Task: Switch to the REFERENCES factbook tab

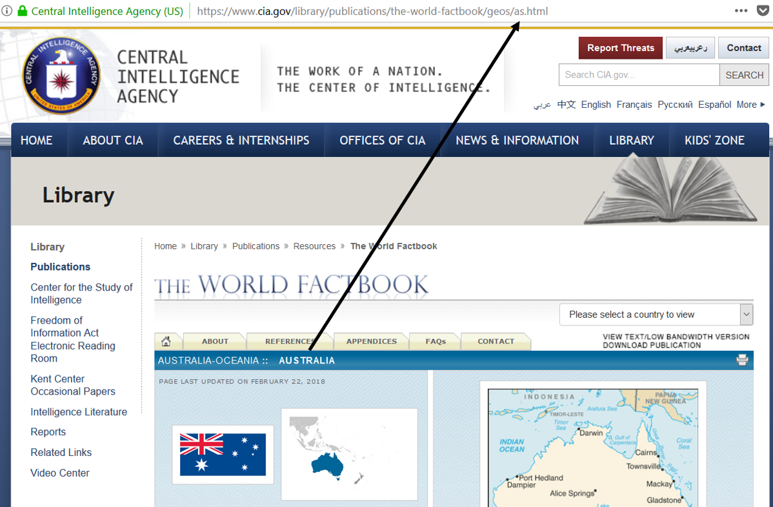Action: coord(290,341)
